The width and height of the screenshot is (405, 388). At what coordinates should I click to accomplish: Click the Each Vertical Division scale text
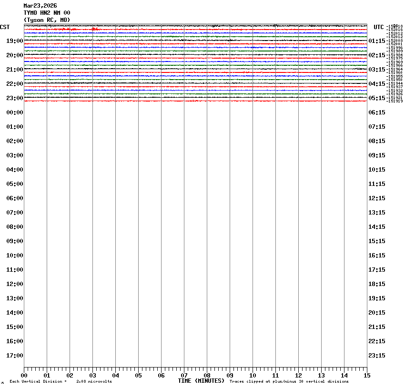(61, 381)
